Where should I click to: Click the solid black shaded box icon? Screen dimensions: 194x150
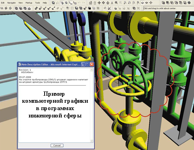pos(90,9)
